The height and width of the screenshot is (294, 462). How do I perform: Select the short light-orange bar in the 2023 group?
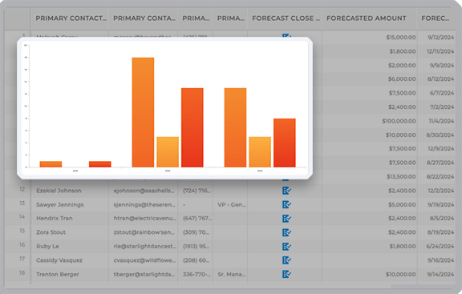168,152
